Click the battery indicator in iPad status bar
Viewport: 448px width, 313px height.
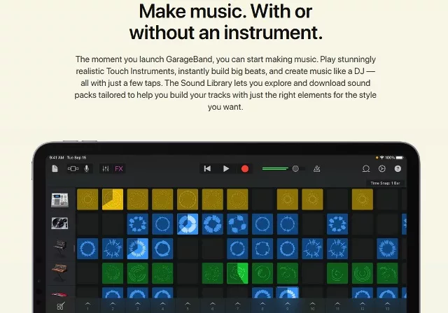(400, 158)
